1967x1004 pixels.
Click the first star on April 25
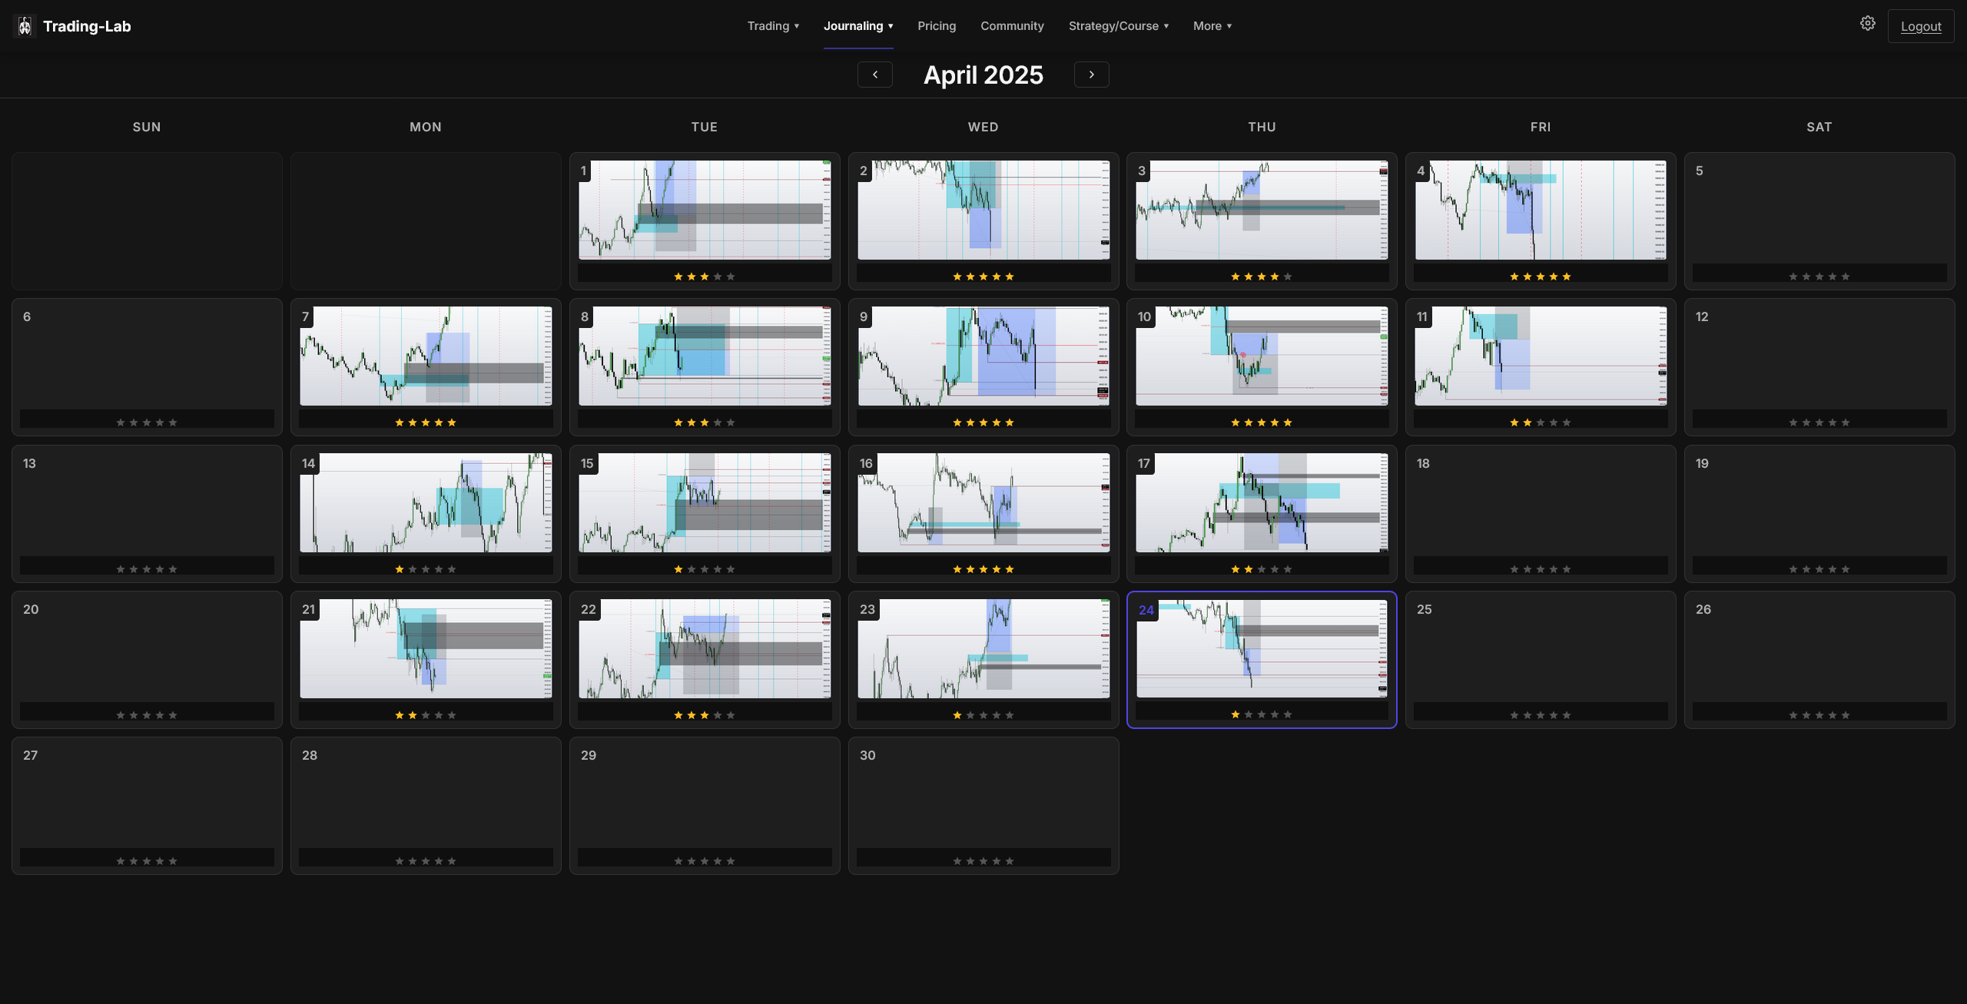pos(1514,715)
